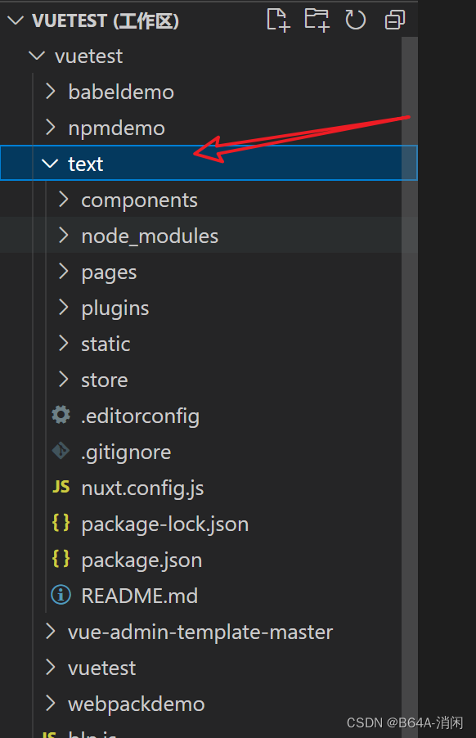Expand the vue-admin-template-master folder
This screenshot has width=476, height=738.
pyautogui.click(x=49, y=632)
